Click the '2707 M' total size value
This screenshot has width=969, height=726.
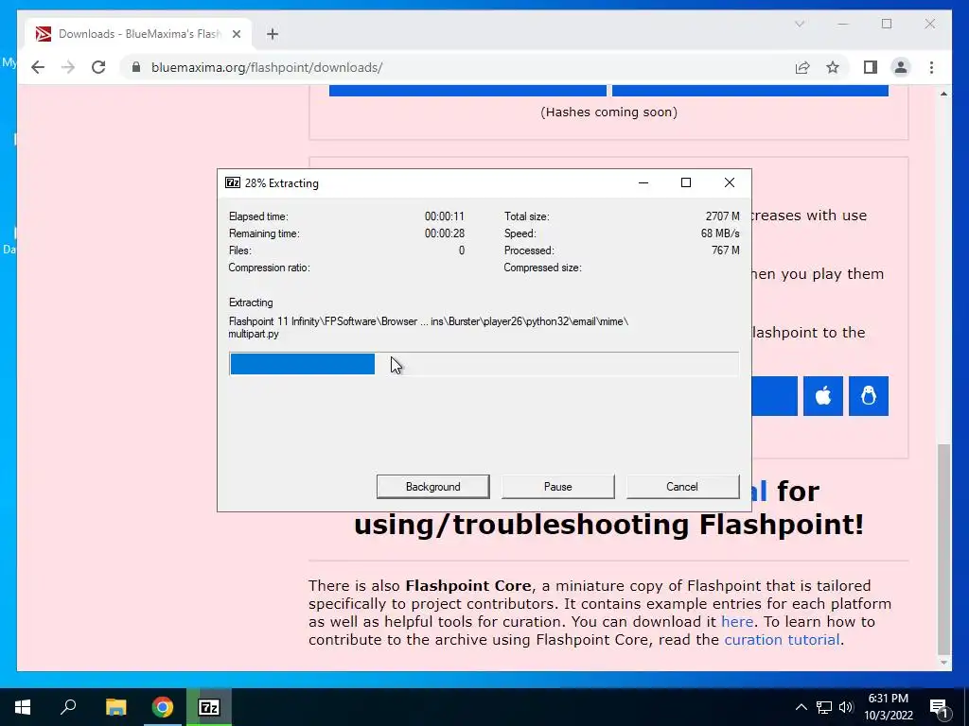pos(722,216)
